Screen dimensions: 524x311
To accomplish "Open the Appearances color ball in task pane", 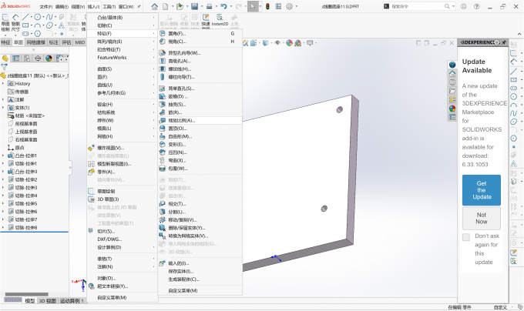I will [452, 109].
